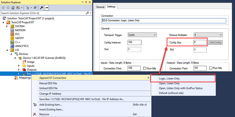This screenshot has width=235, height=117.
Task: Click the EDS Connection name field
Action: point(164,21)
